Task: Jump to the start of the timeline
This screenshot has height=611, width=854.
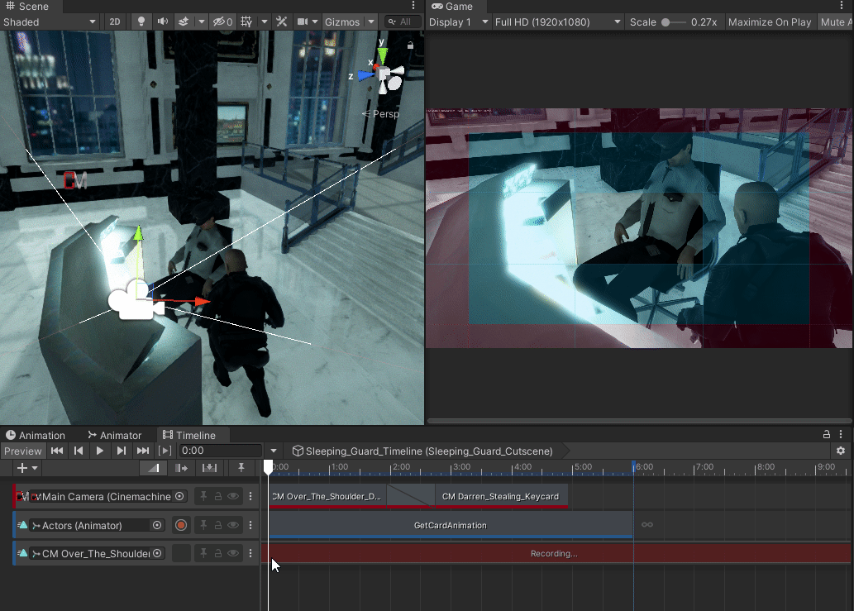Action: [57, 451]
